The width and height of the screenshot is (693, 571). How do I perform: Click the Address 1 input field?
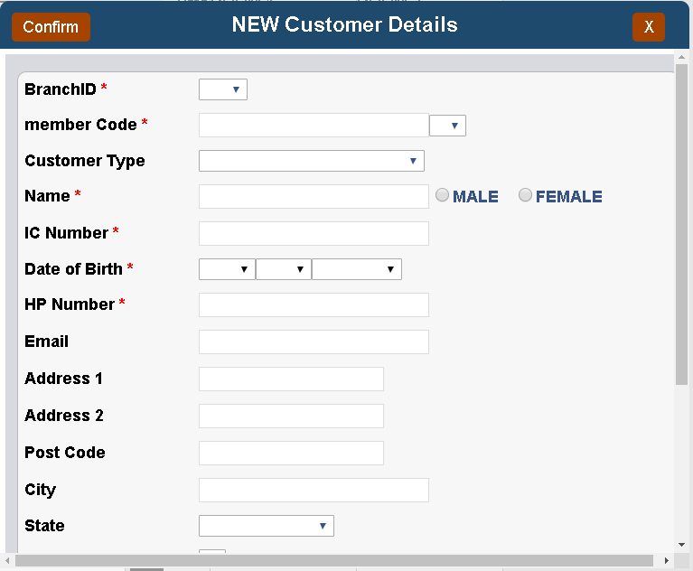click(x=291, y=379)
